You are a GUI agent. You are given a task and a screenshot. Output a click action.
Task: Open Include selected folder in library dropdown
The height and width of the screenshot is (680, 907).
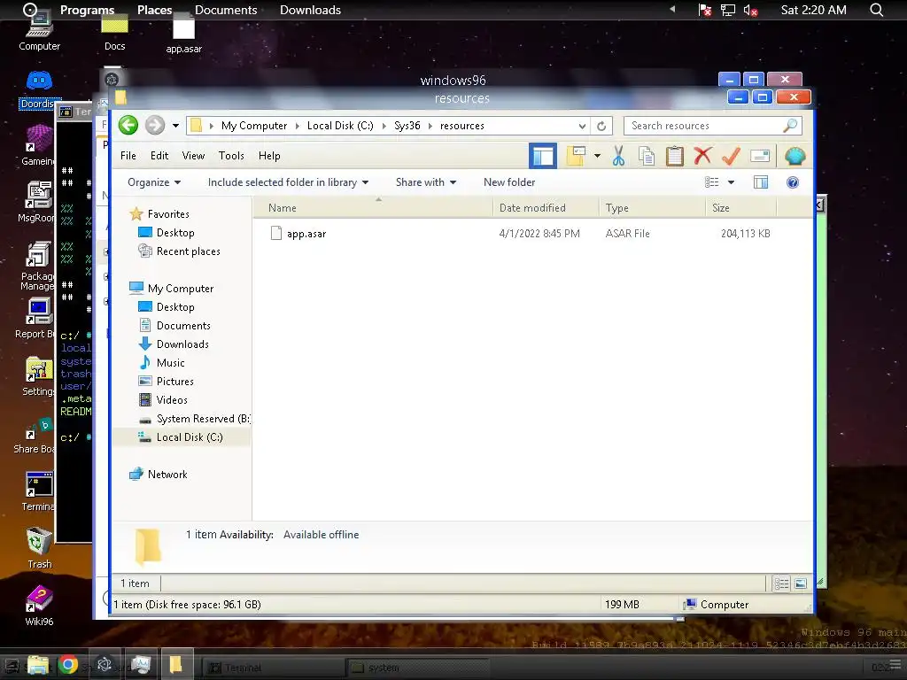pos(288,182)
